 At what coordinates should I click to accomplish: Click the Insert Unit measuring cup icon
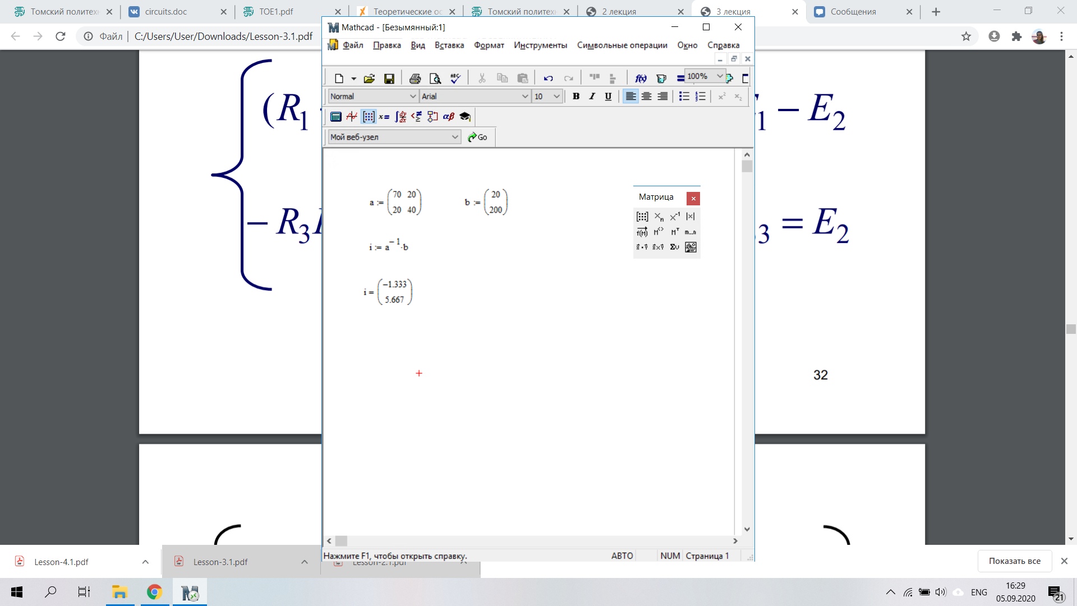(x=661, y=79)
